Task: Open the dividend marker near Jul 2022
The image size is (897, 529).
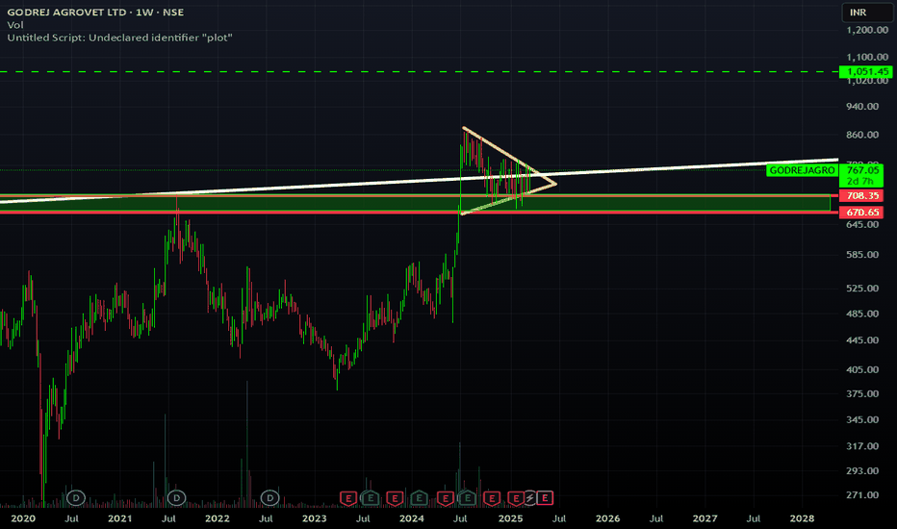Action: pyautogui.click(x=270, y=498)
